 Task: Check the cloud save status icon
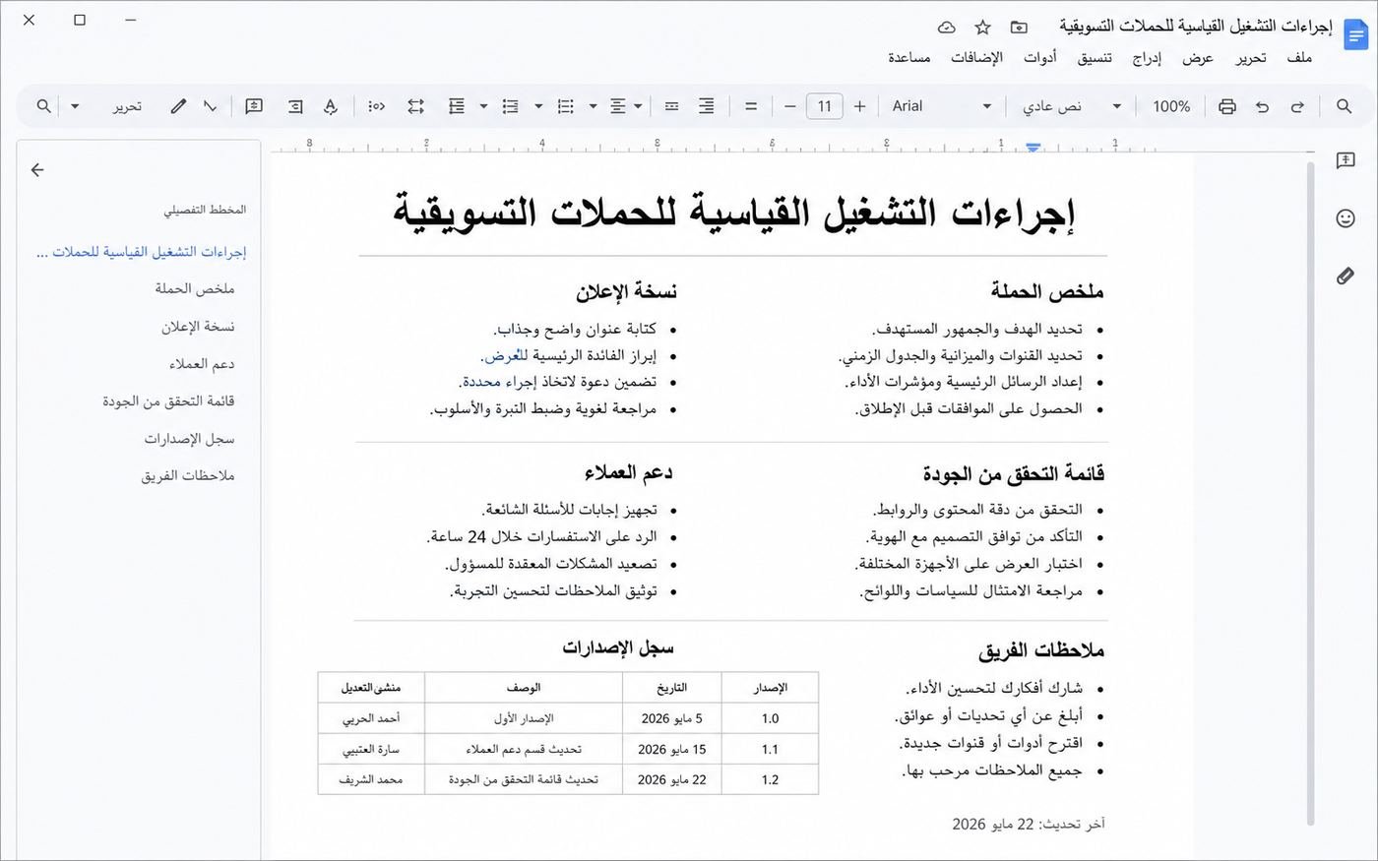946,28
